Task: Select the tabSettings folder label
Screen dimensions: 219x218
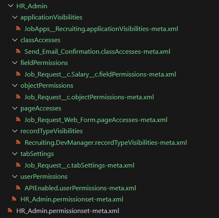Action: [x=37, y=154]
